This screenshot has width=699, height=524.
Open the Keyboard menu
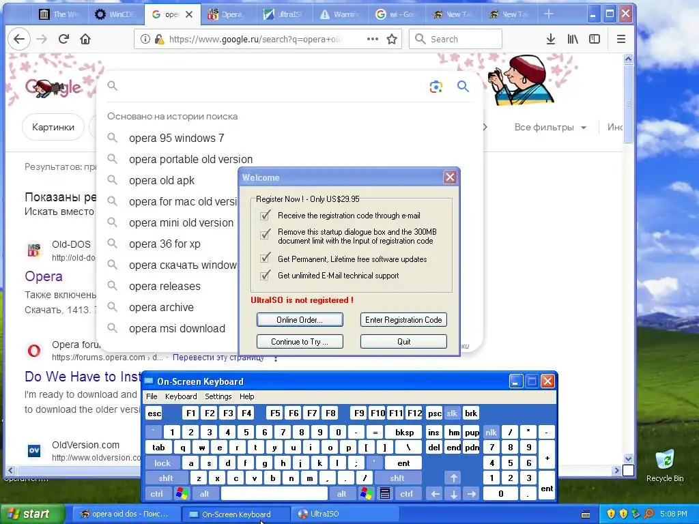point(180,396)
